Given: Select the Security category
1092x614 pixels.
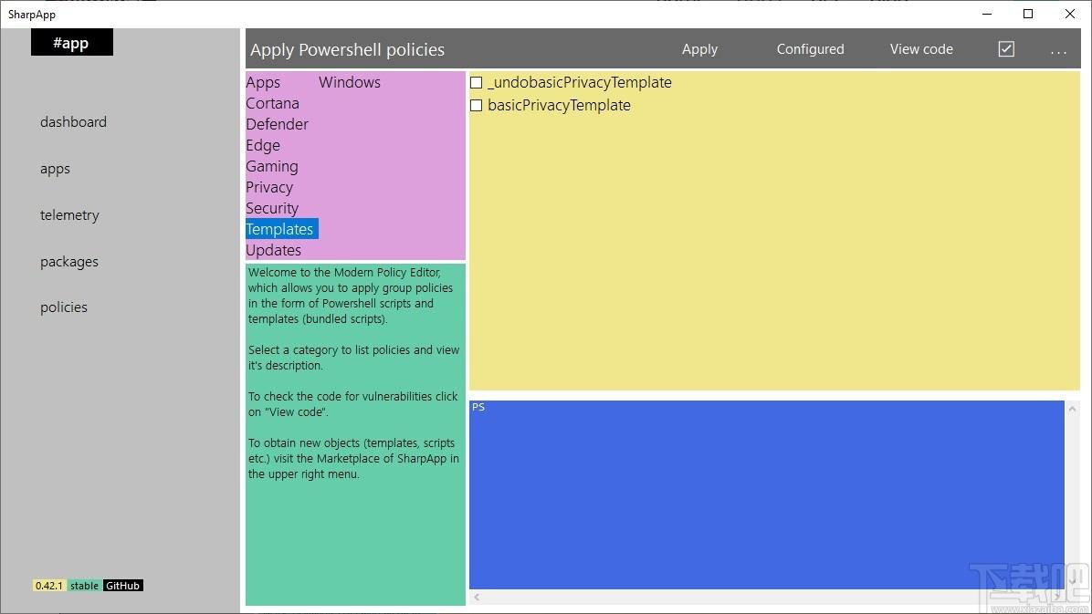Looking at the screenshot, I should [x=272, y=208].
